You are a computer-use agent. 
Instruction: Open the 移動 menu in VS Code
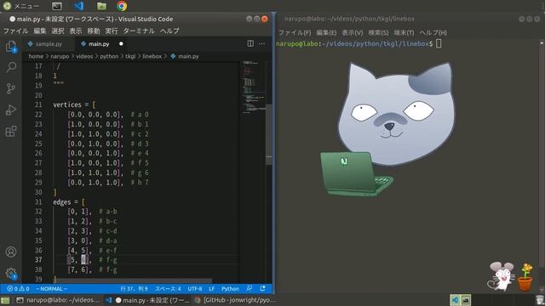coord(94,31)
